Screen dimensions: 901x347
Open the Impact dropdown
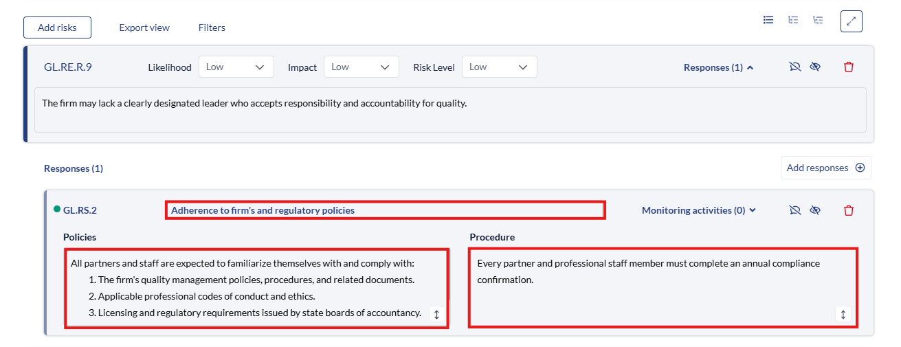click(x=361, y=67)
